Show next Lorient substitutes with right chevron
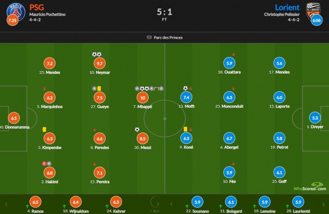This screenshot has height=214, width=329. click(x=323, y=204)
